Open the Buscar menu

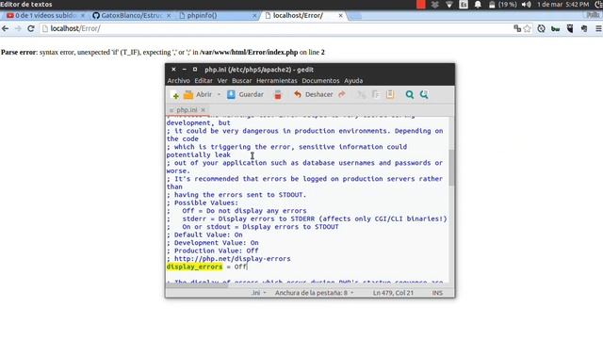(x=241, y=81)
